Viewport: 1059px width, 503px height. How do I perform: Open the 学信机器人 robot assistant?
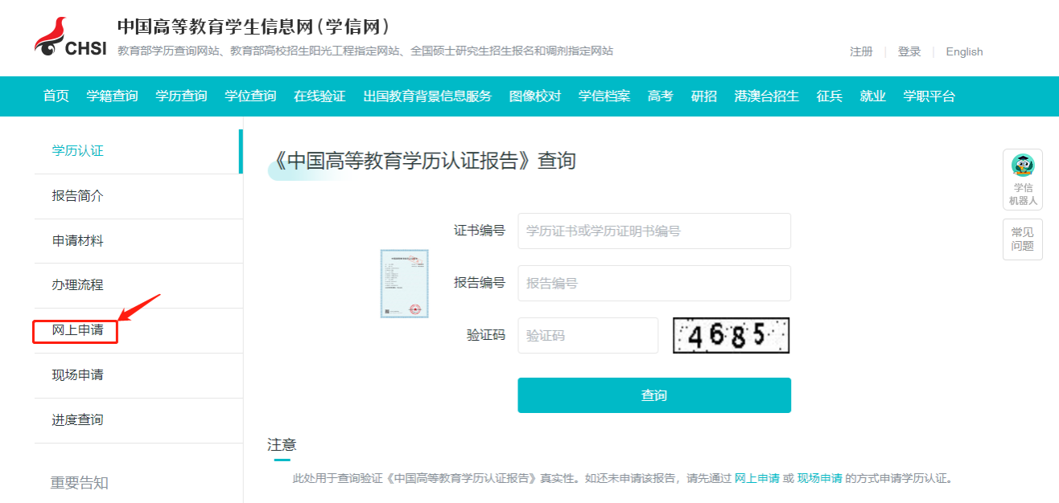coord(1022,178)
